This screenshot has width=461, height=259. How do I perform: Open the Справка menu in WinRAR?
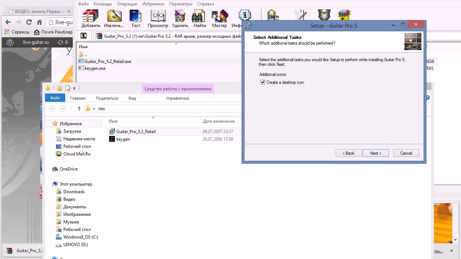coord(206,4)
